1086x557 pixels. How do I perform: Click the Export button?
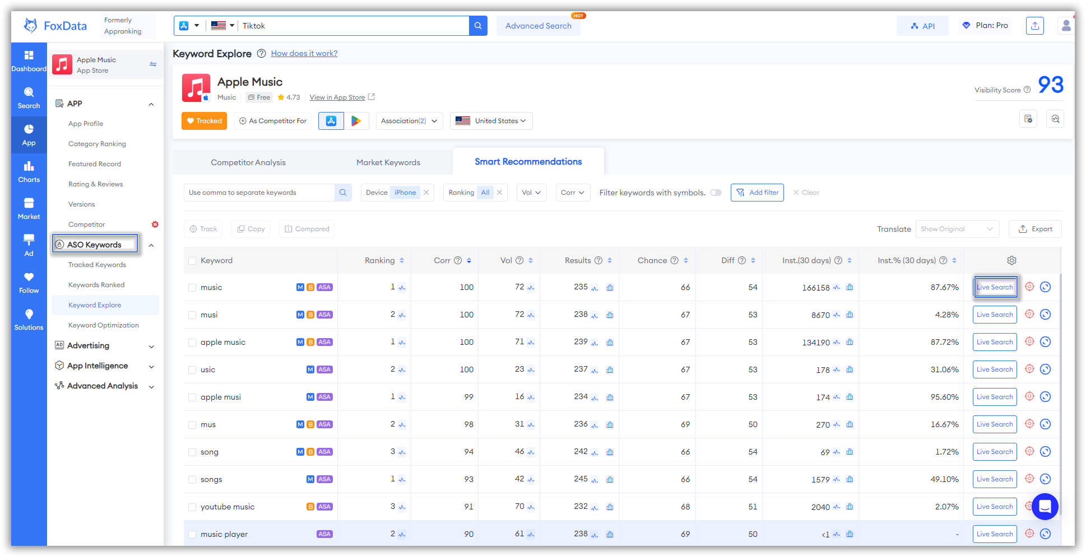1035,229
